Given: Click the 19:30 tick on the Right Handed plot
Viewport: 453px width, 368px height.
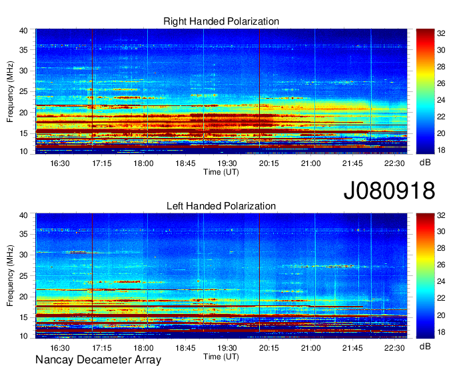Looking at the screenshot, I should click(227, 163).
